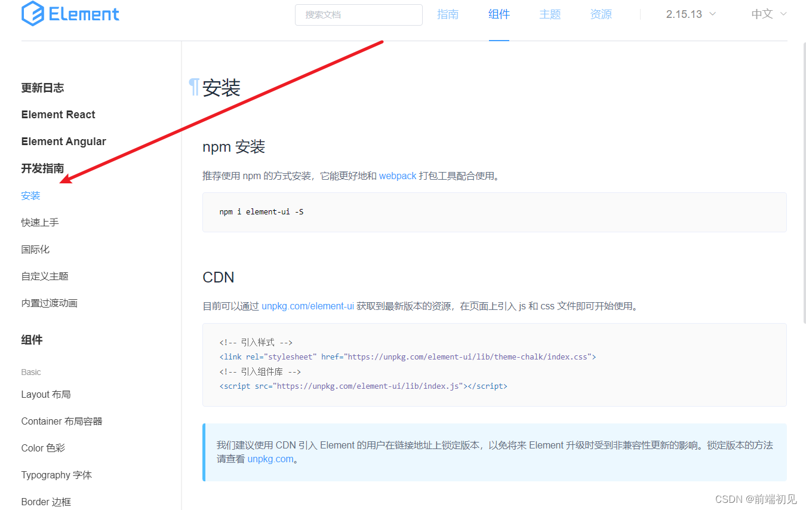
Task: Click the Basic group label
Action: point(31,372)
